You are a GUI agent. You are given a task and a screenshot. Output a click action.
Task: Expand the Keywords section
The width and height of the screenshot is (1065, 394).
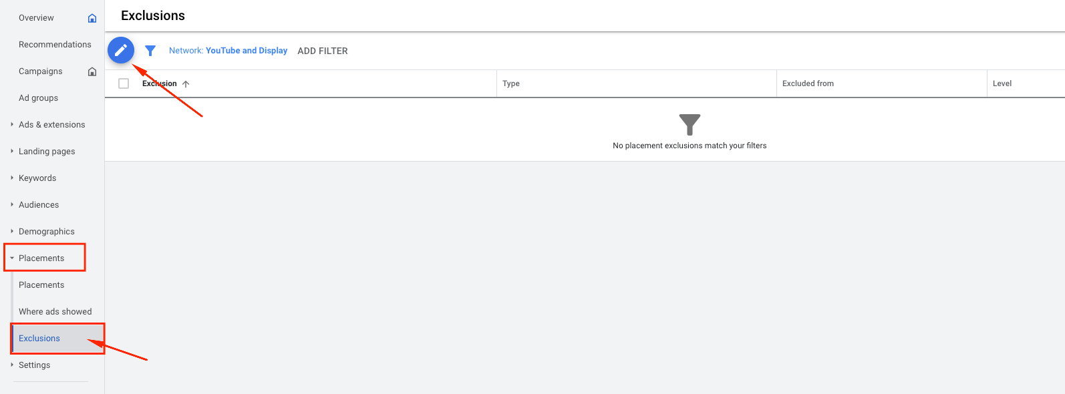12,178
